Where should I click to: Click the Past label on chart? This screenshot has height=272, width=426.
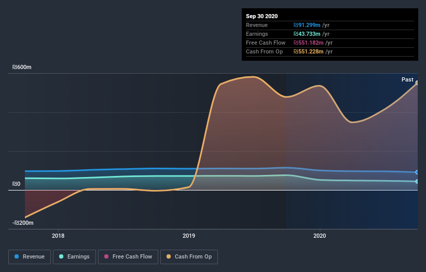click(x=407, y=79)
